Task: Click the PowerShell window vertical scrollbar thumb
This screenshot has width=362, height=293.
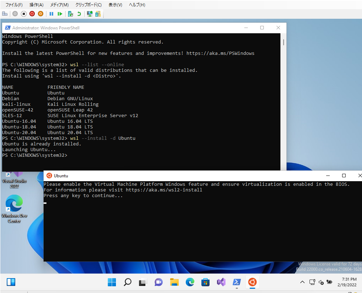Action: [284, 42]
